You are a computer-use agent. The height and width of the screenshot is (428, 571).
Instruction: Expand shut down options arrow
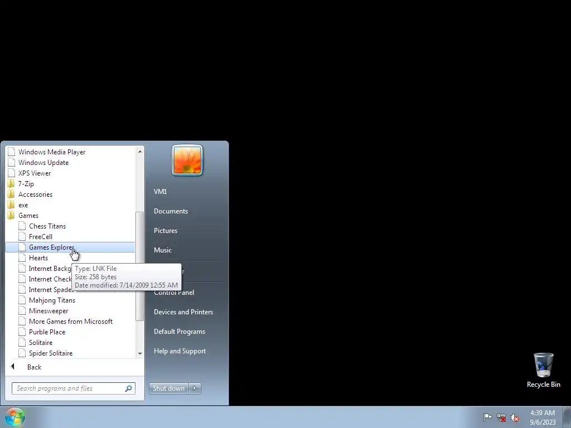195,388
